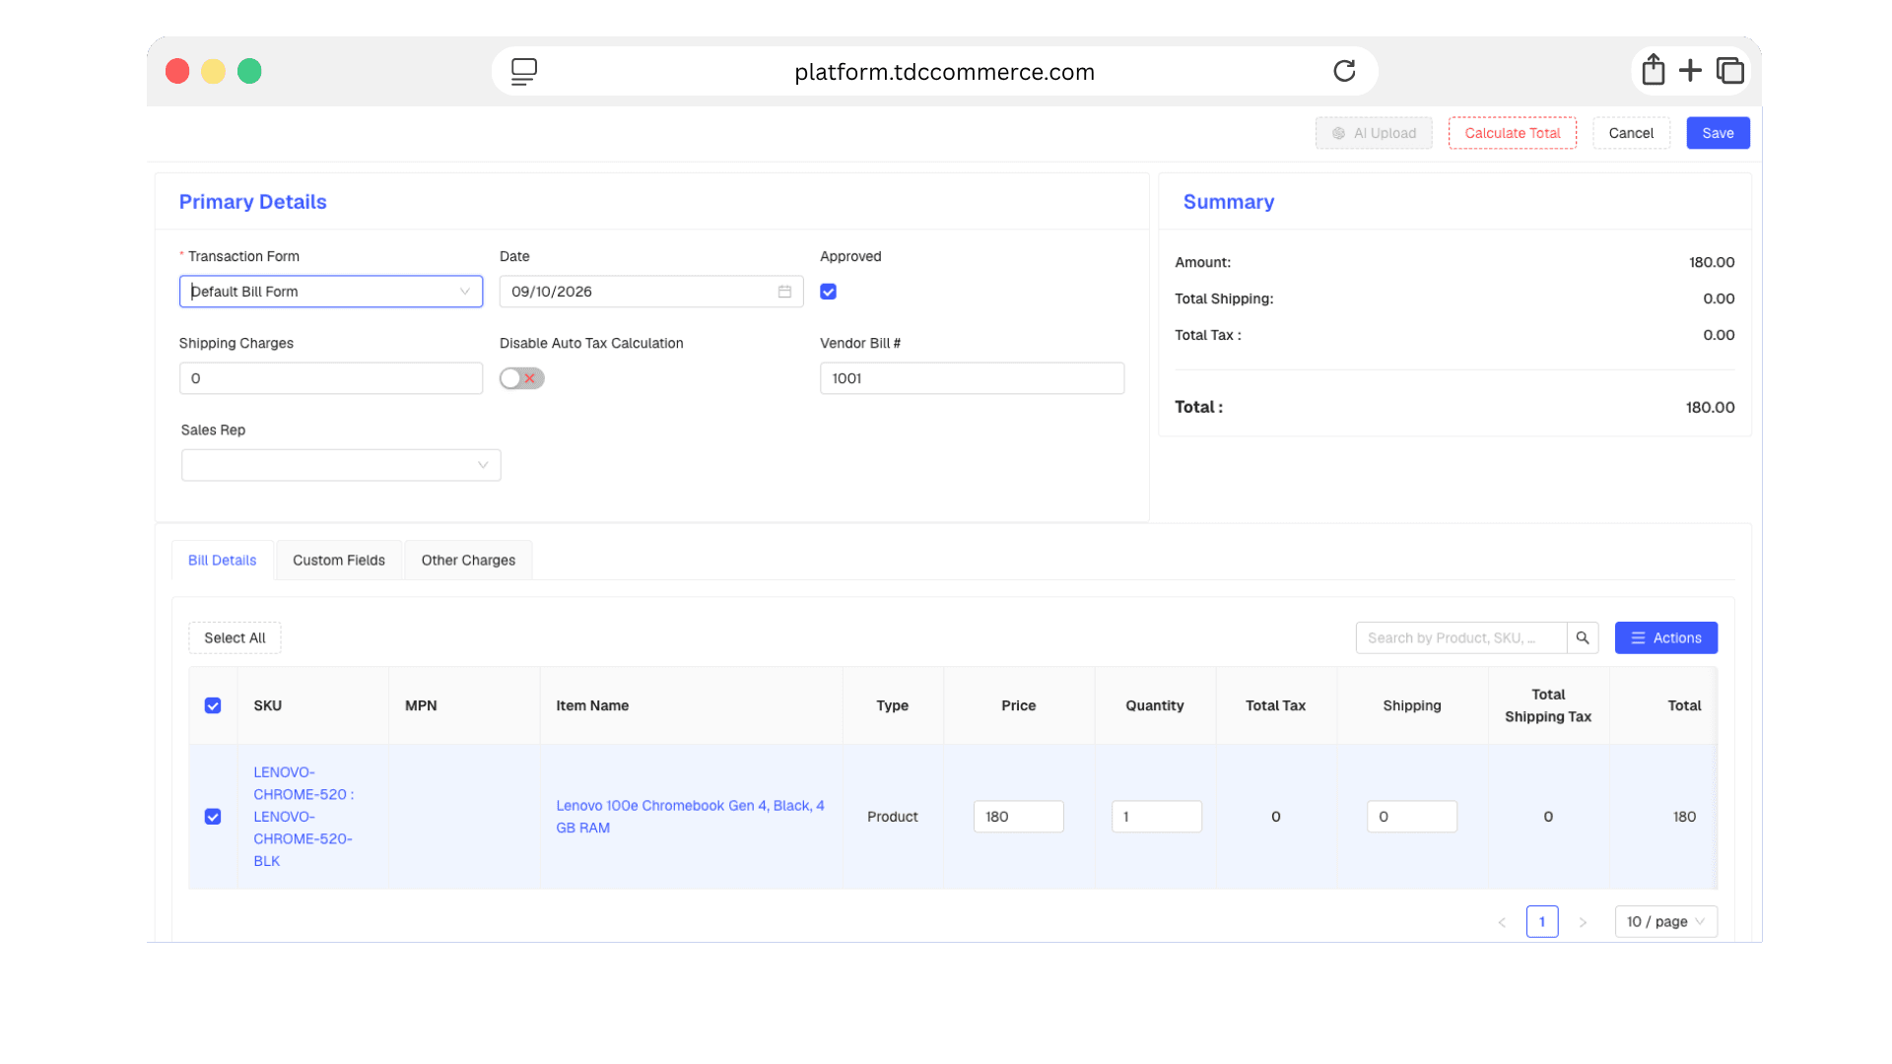Screen dimensions: 1892x1064
Task: Open a new browser tab with plus icon
Action: click(x=1690, y=70)
